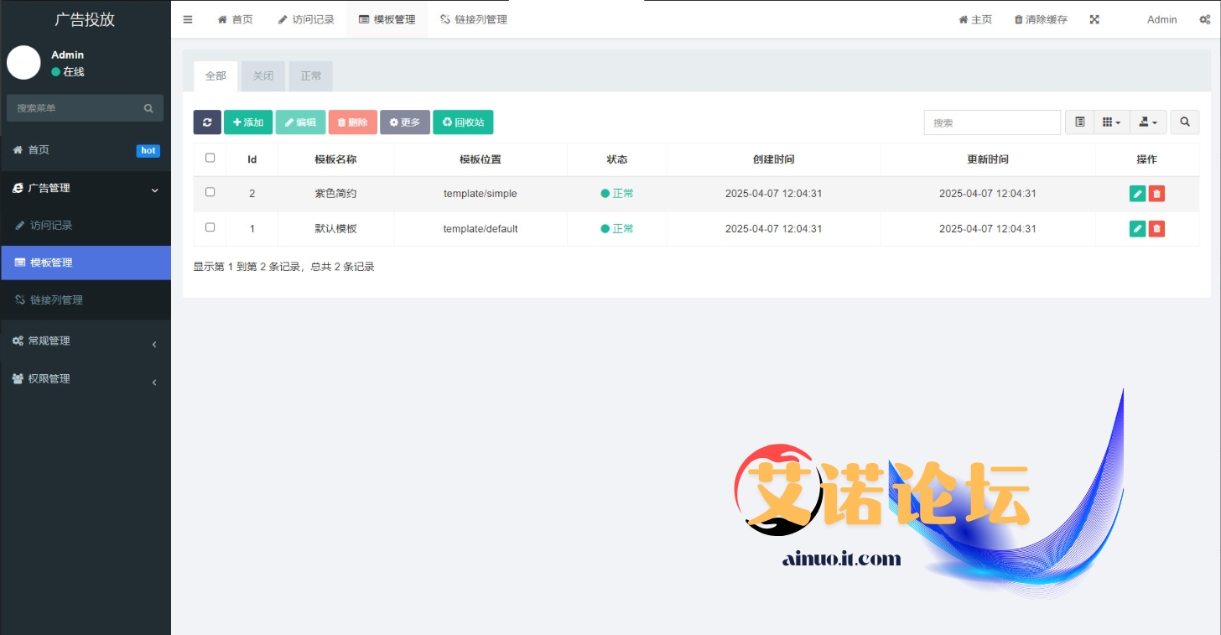Sort by the 创建时间 column header
This screenshot has width=1221, height=635.
773,159
